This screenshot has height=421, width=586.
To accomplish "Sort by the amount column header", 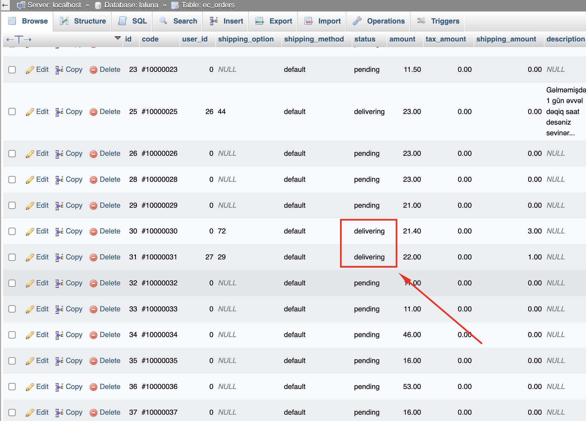I will pos(402,39).
